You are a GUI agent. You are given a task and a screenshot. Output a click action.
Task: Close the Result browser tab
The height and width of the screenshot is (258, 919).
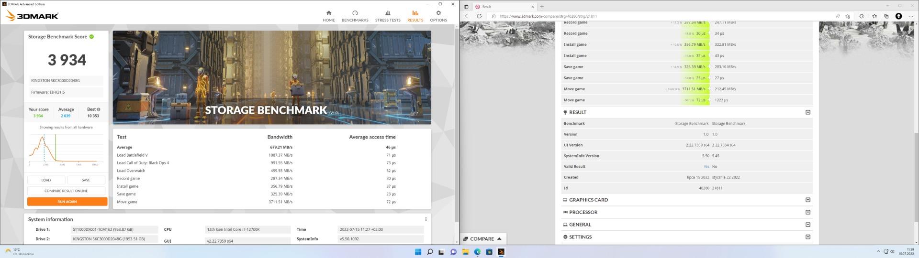533,7
